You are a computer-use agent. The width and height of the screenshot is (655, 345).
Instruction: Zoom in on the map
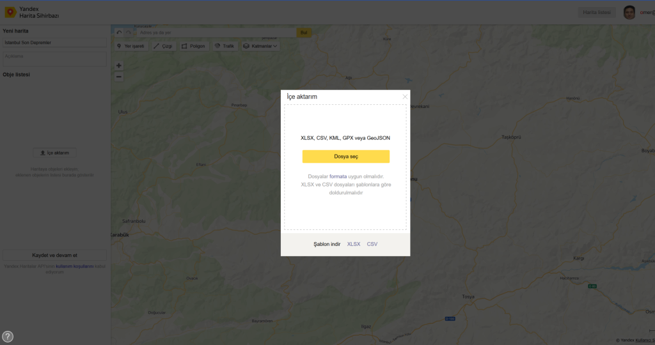coord(118,66)
